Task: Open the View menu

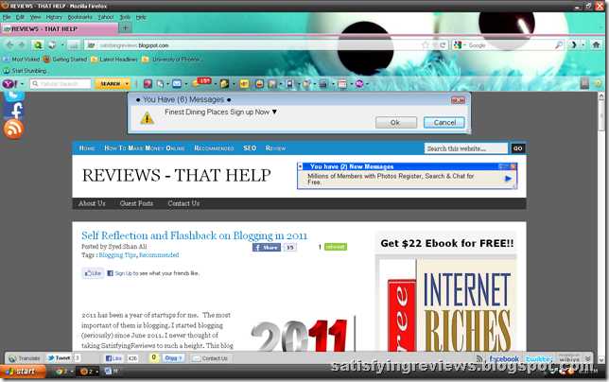Action: coord(35,17)
